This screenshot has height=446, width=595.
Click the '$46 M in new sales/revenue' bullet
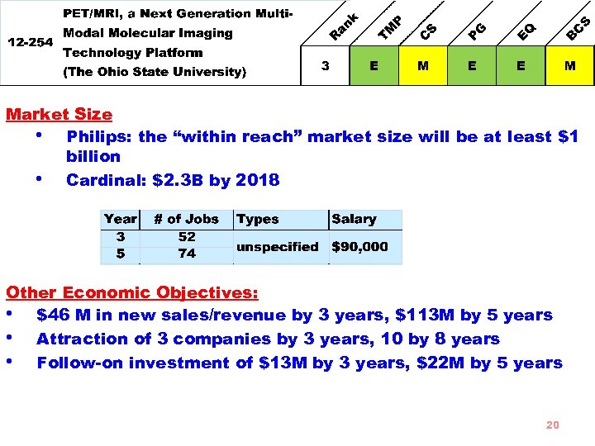click(x=294, y=316)
